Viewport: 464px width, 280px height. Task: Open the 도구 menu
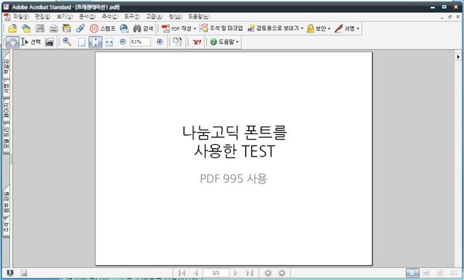click(131, 16)
